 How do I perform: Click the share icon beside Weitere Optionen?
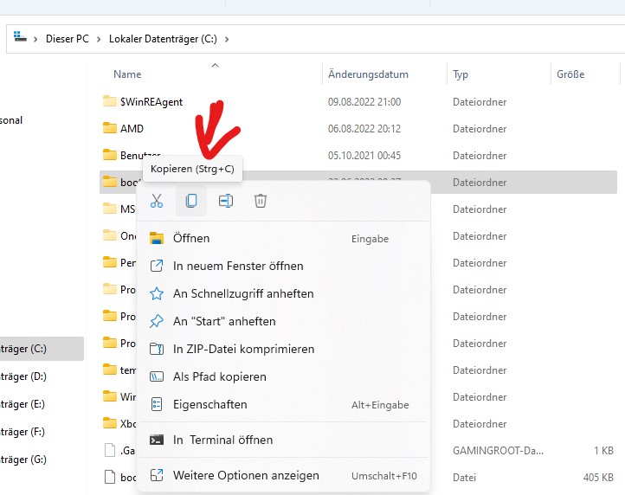[x=157, y=475]
